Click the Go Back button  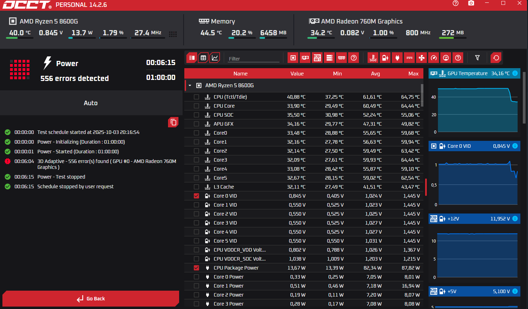pos(91,299)
